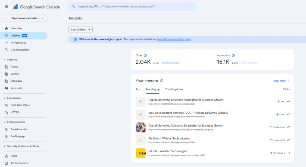Click the Google Search Console logo
Viewport: 306px width, 167px height.
coord(36,7)
